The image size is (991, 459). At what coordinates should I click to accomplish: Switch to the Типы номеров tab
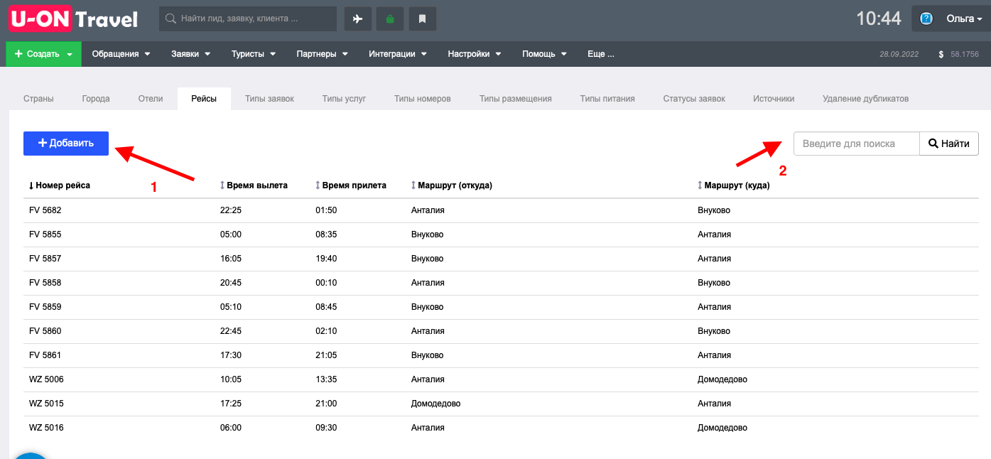[423, 99]
